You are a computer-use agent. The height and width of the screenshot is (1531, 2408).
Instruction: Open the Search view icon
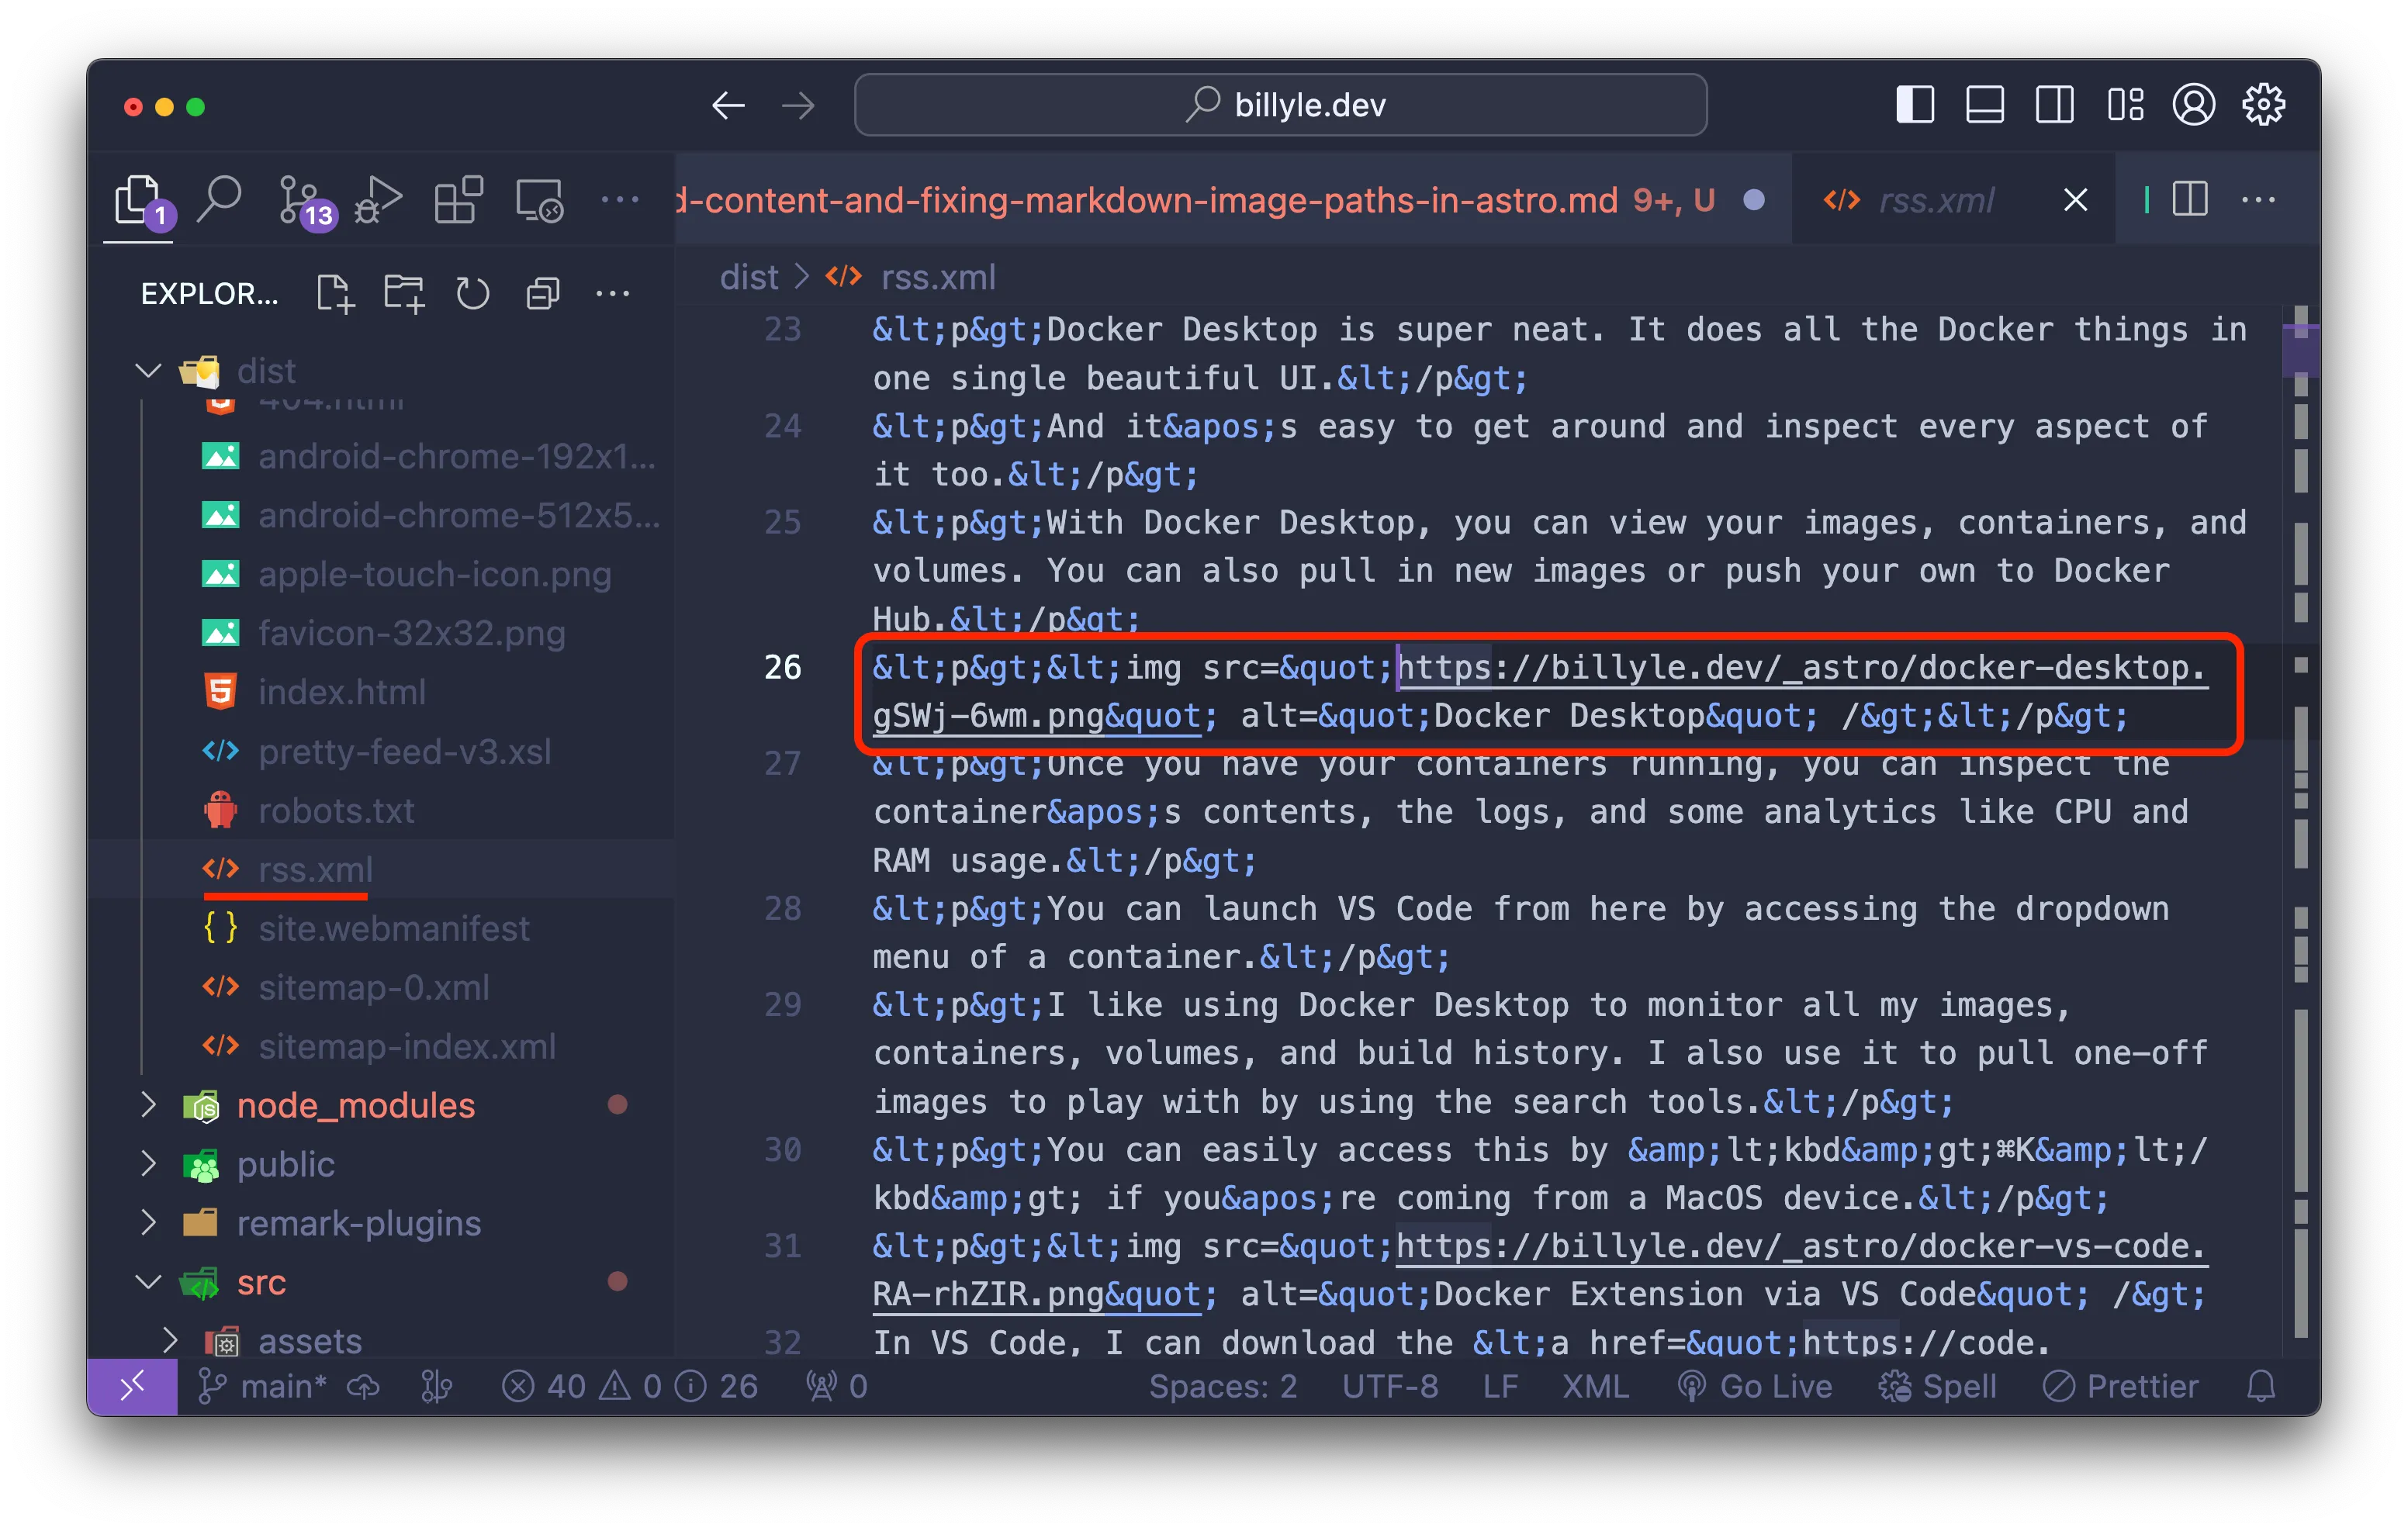[219, 199]
